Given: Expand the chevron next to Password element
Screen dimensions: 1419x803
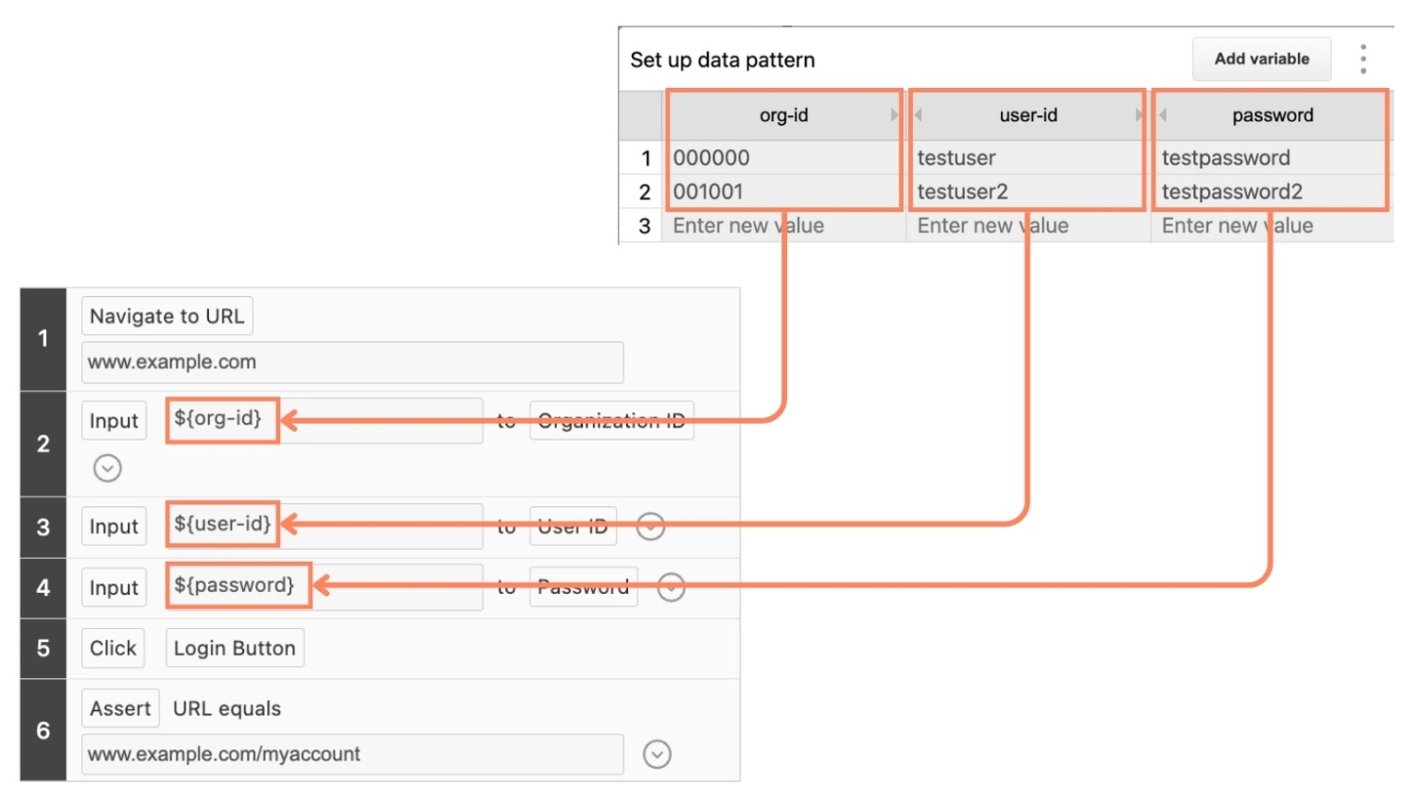Looking at the screenshot, I should (671, 587).
